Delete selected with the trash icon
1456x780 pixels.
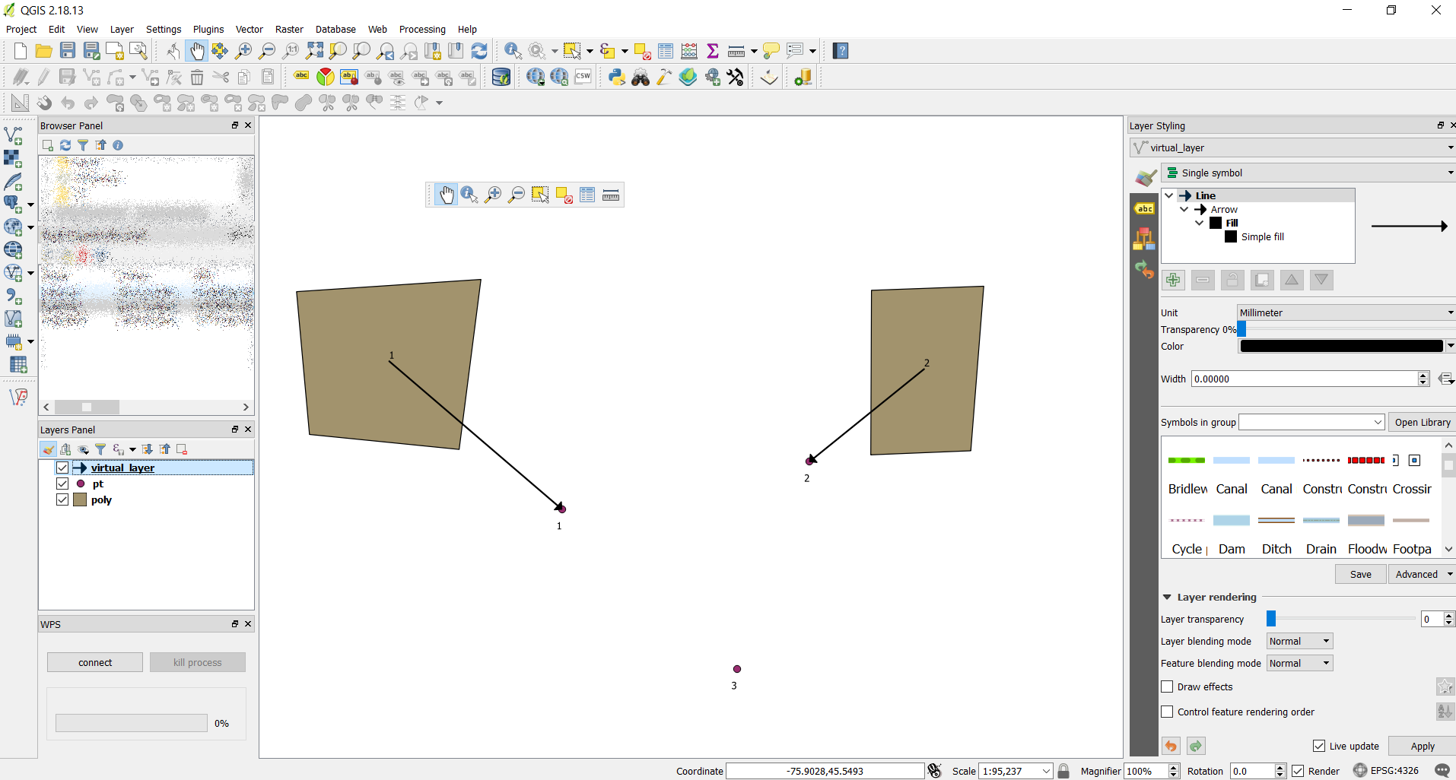click(197, 77)
